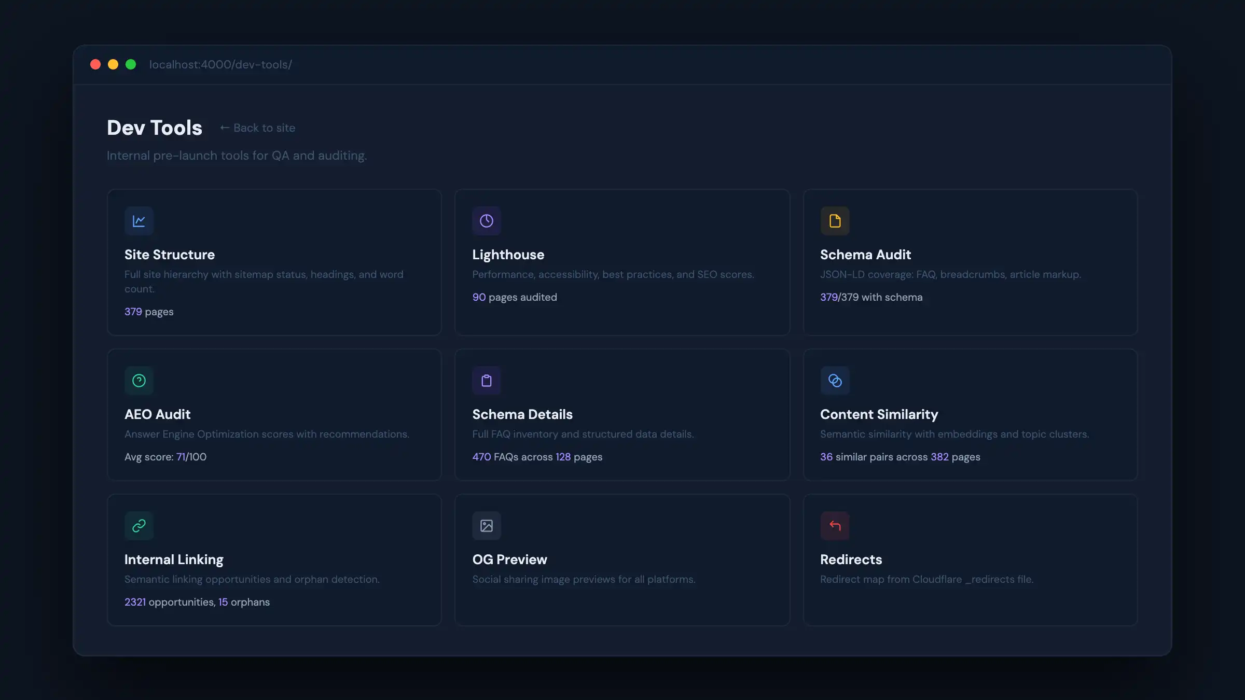Click the Schema Details clipboard icon
Viewport: 1245px width, 700px height.
pos(486,381)
